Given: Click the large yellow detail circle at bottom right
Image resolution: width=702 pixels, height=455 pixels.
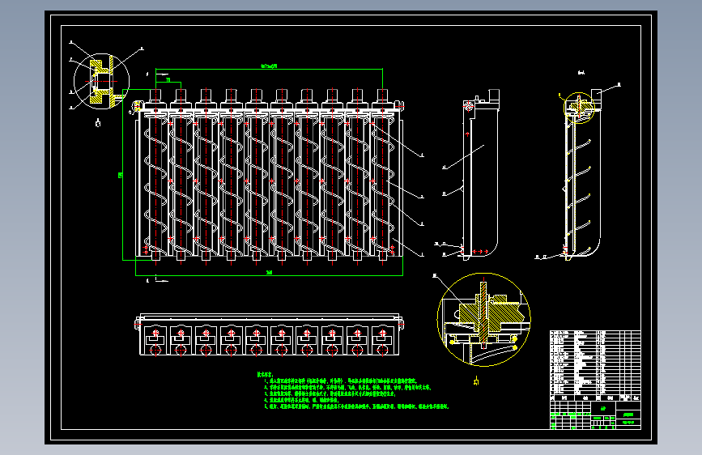Looking at the screenshot, I should (484, 319).
